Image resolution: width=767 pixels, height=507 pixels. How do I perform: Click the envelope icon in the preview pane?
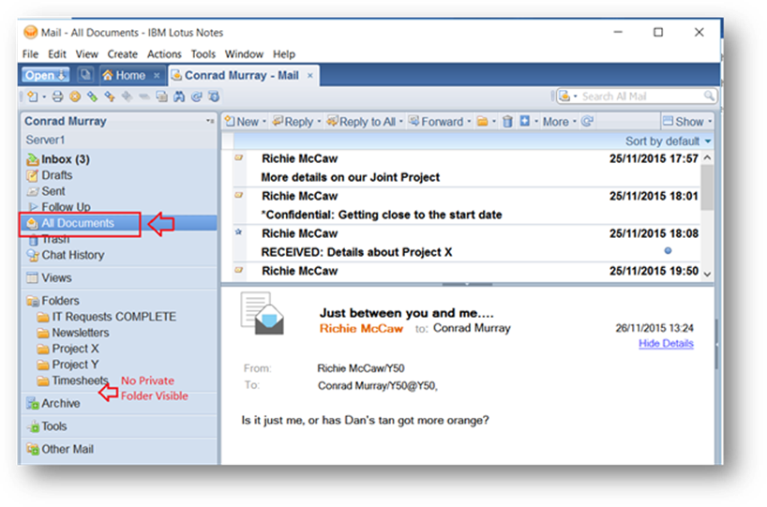[263, 313]
